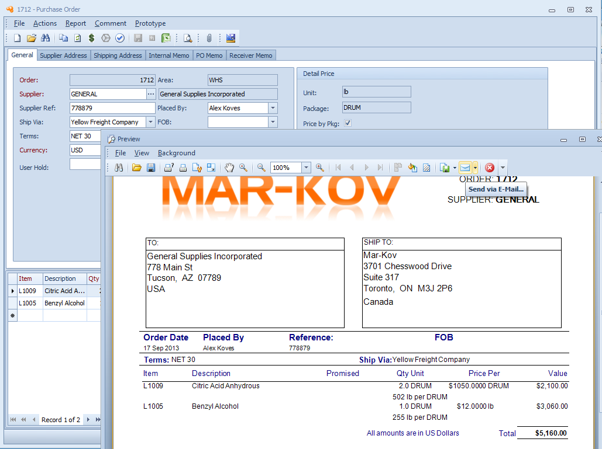Viewport: 602px width, 449px height.
Task: Click the New document icon in main toolbar
Action: [x=17, y=38]
